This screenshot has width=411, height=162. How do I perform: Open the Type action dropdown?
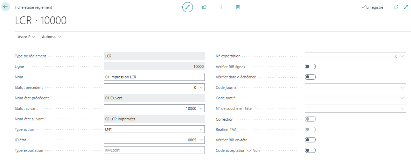(201, 129)
